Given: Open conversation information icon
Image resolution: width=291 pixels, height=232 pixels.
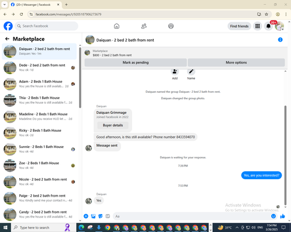Looking at the screenshot, I should (x=280, y=39).
